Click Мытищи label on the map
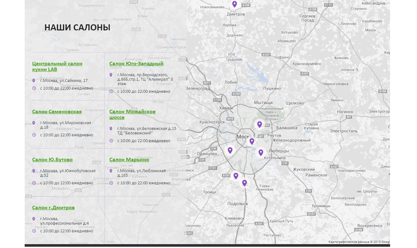 click(263, 102)
